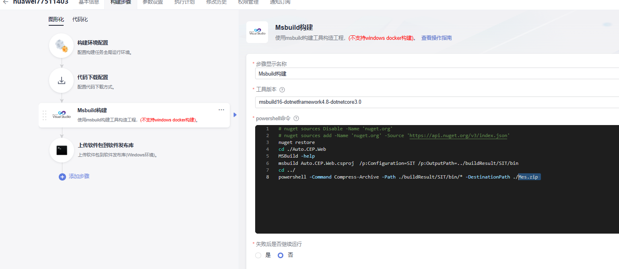Click the 配置构建任务全局运行环境 description
This screenshot has height=269, width=619.
coord(105,52)
